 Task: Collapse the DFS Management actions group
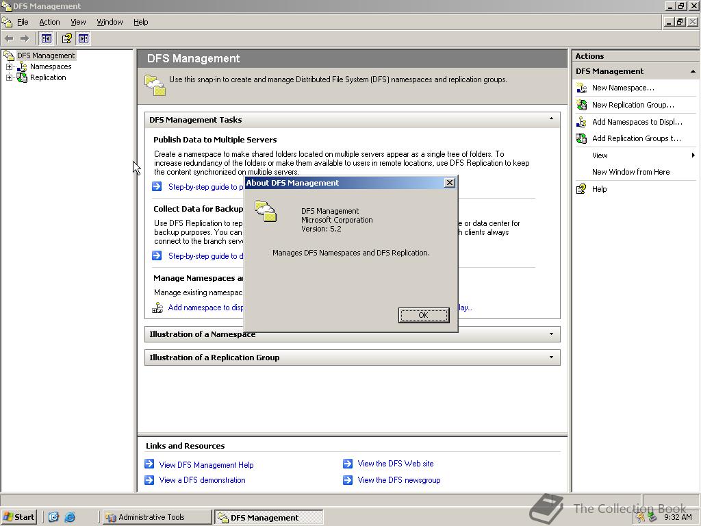pos(693,71)
